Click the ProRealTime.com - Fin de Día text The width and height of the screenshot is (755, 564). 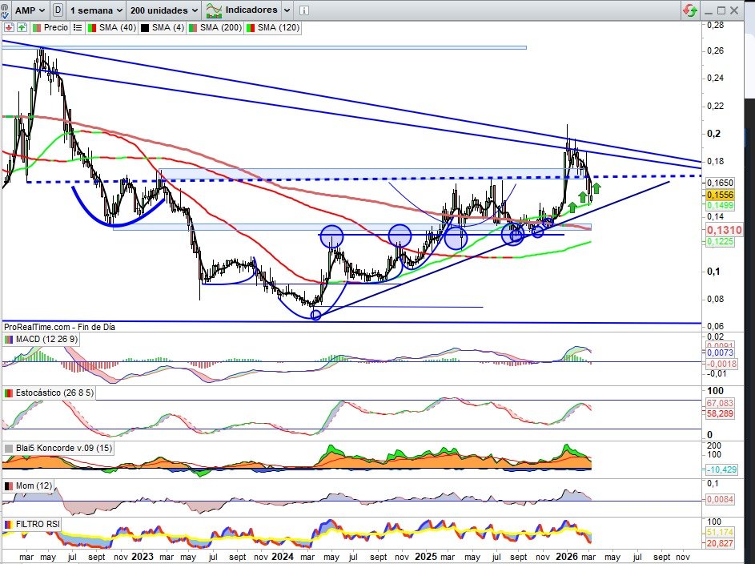[x=60, y=327]
